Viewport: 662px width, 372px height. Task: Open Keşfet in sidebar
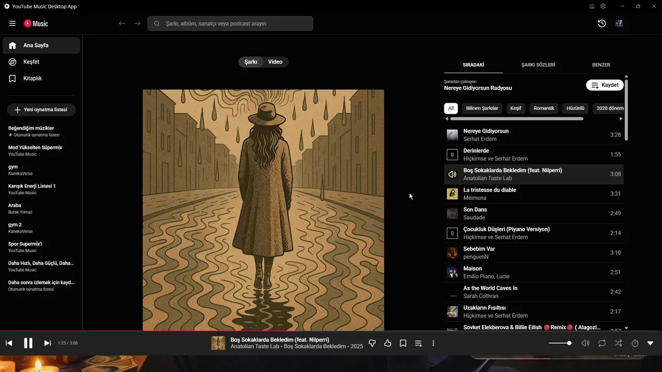pos(41,62)
